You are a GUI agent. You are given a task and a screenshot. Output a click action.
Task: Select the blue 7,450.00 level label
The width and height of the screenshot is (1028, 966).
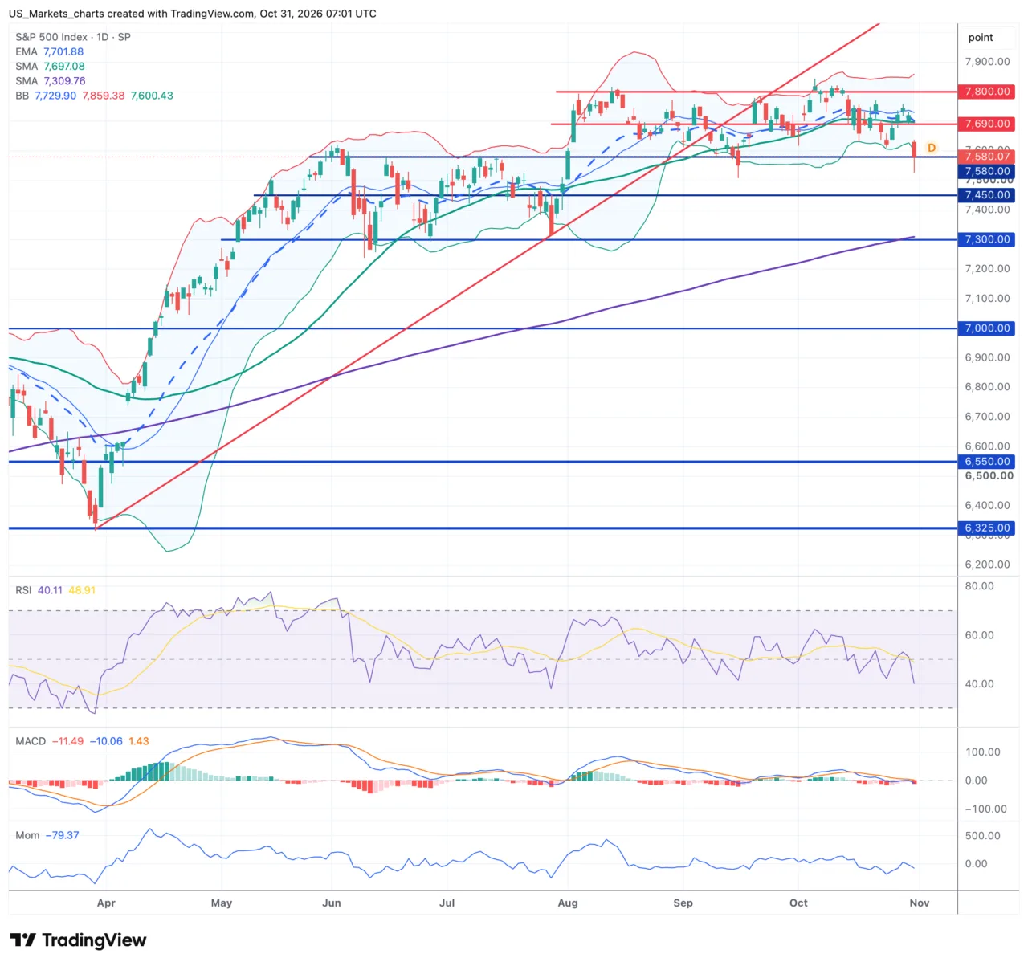[986, 195]
